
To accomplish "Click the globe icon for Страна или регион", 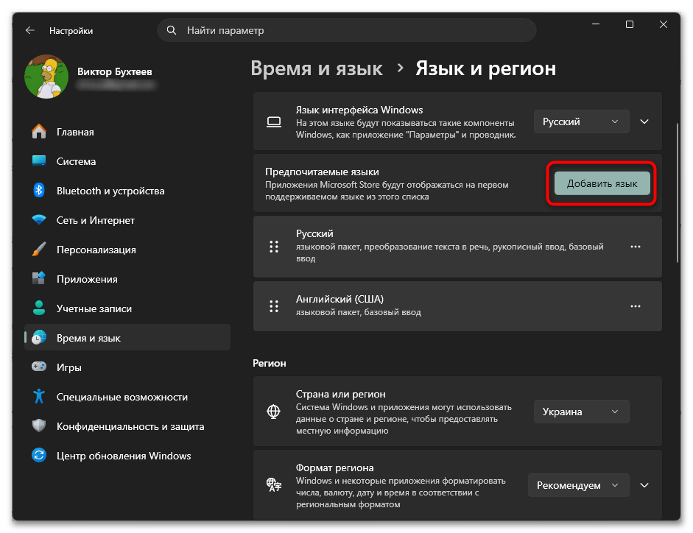I will (274, 412).
